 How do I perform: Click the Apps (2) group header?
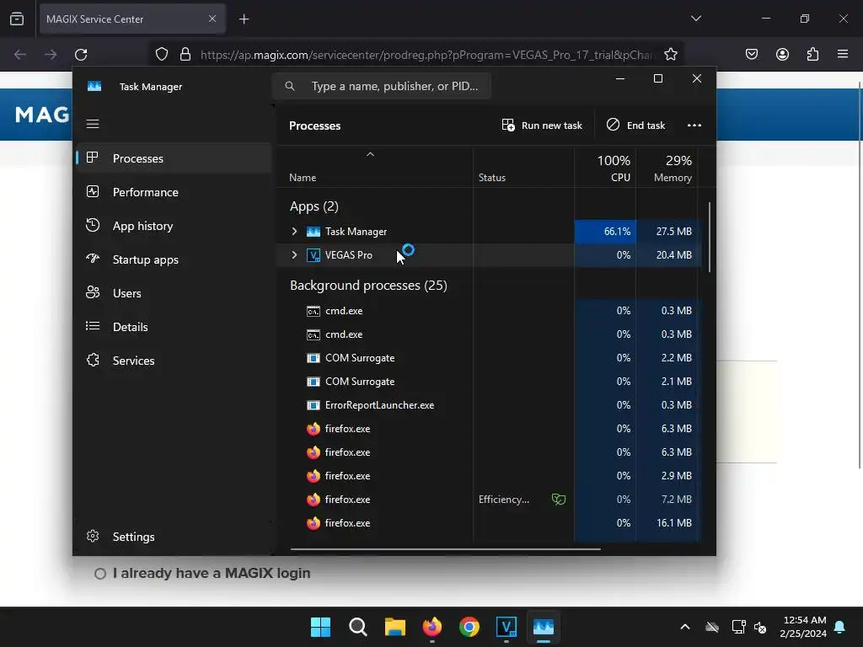[x=314, y=206]
